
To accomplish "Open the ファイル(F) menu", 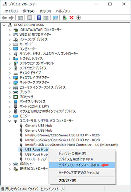I will click(11, 11).
